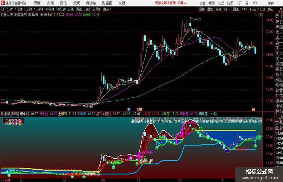Open the 财富圈 menu
The image size is (283, 182).
tap(107, 3)
